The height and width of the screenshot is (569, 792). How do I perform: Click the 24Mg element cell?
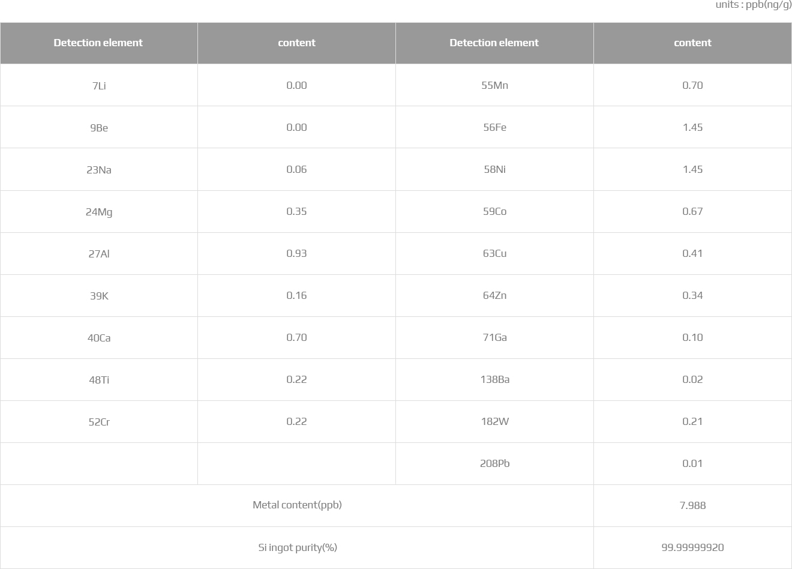(98, 211)
